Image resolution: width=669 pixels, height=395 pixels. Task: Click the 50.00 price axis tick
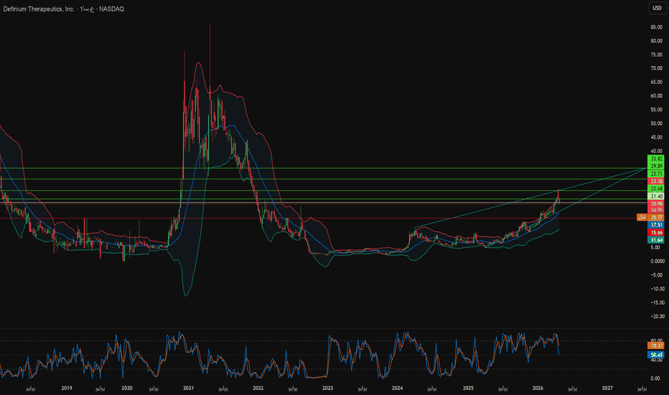[656, 124]
